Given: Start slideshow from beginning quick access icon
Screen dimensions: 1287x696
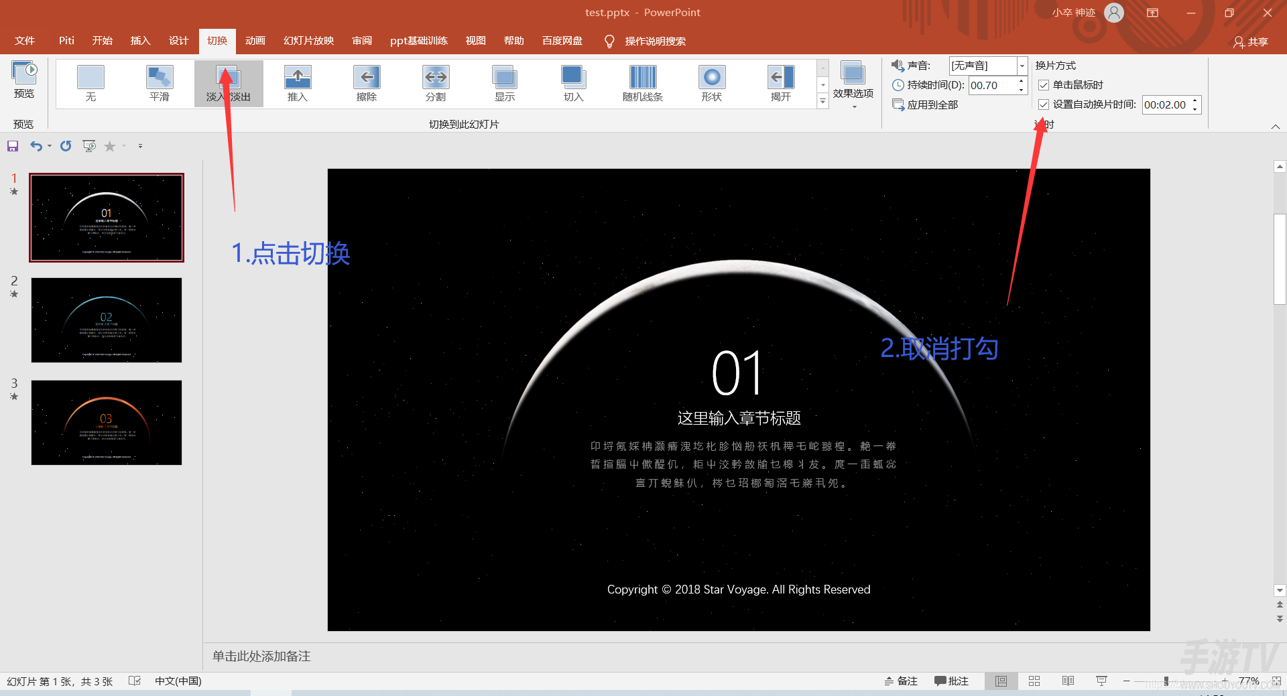Looking at the screenshot, I should [x=89, y=146].
